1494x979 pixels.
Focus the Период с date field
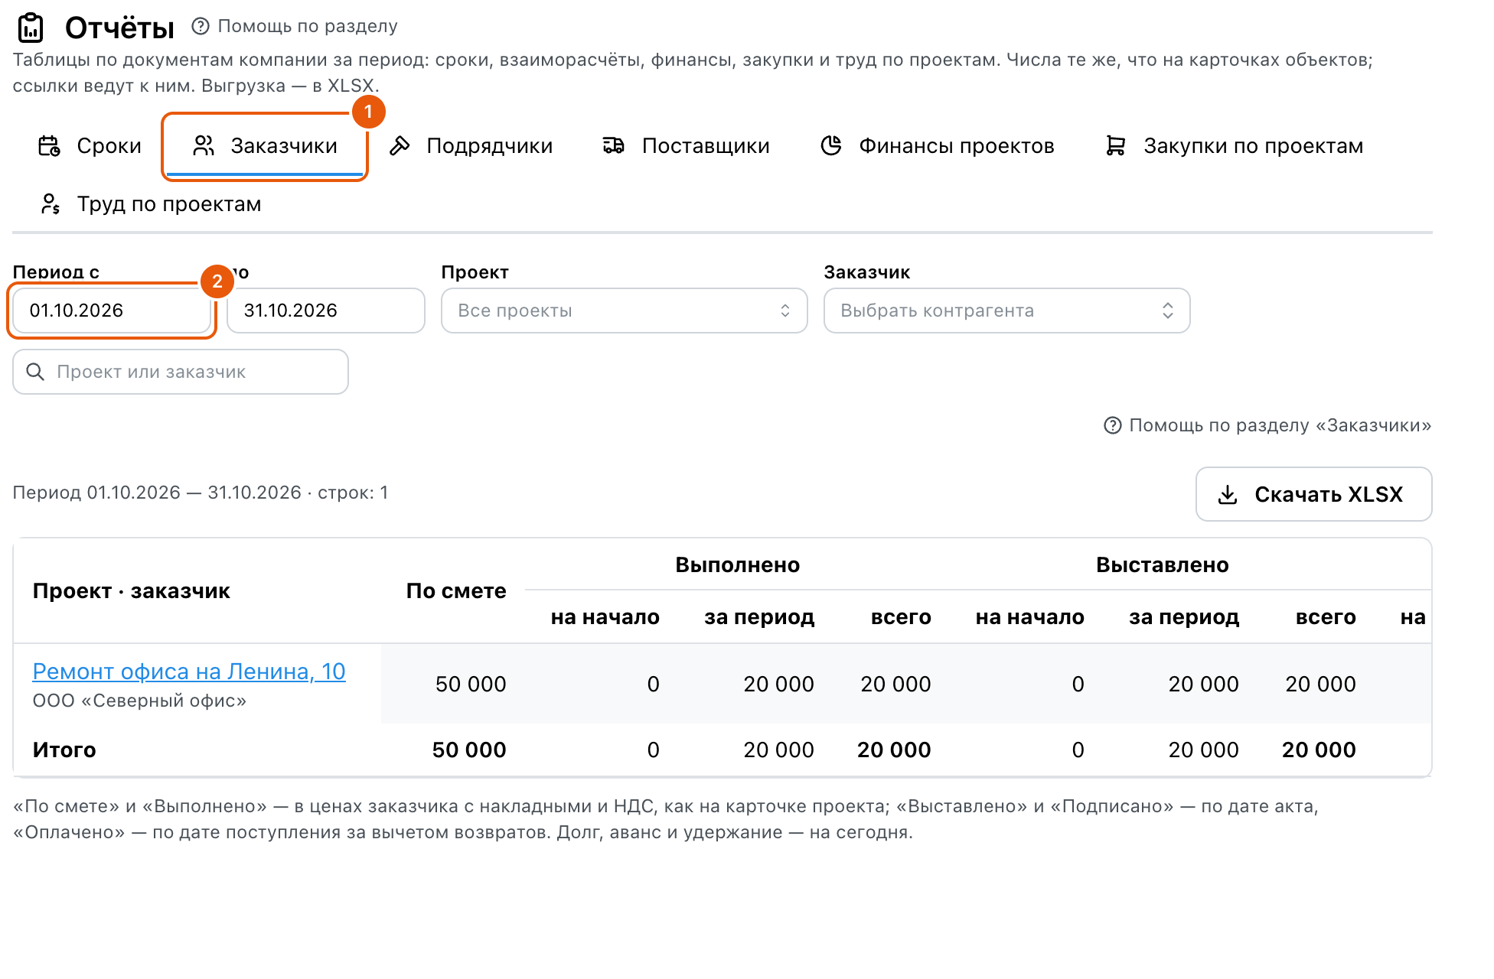pos(112,311)
